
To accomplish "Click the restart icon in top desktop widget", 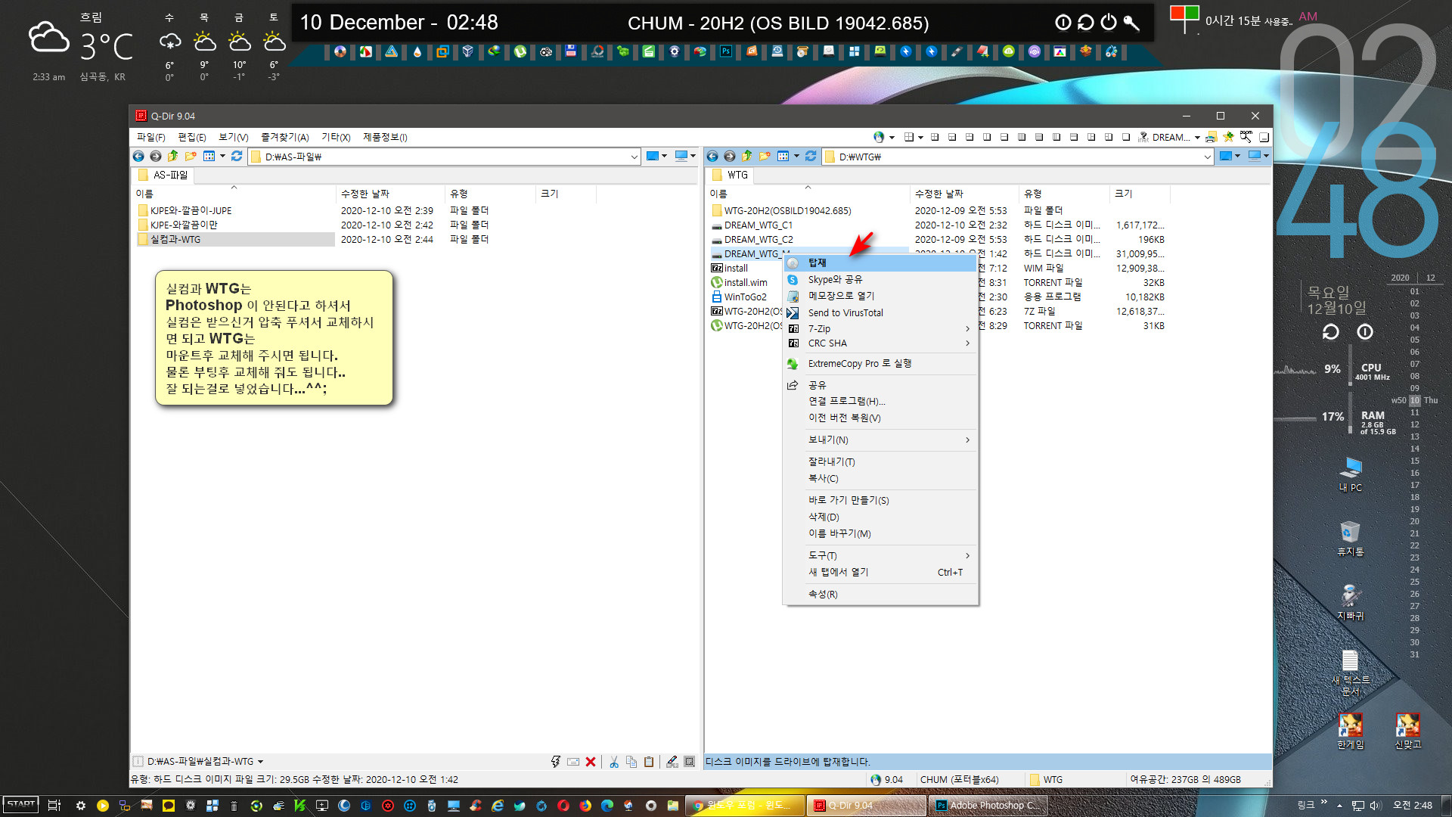I will point(1086,23).
